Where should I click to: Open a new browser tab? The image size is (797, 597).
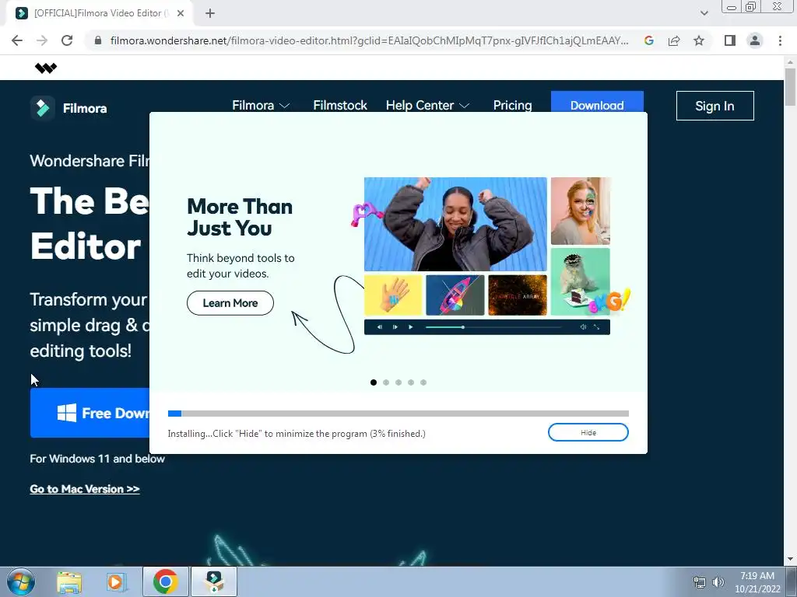point(210,13)
